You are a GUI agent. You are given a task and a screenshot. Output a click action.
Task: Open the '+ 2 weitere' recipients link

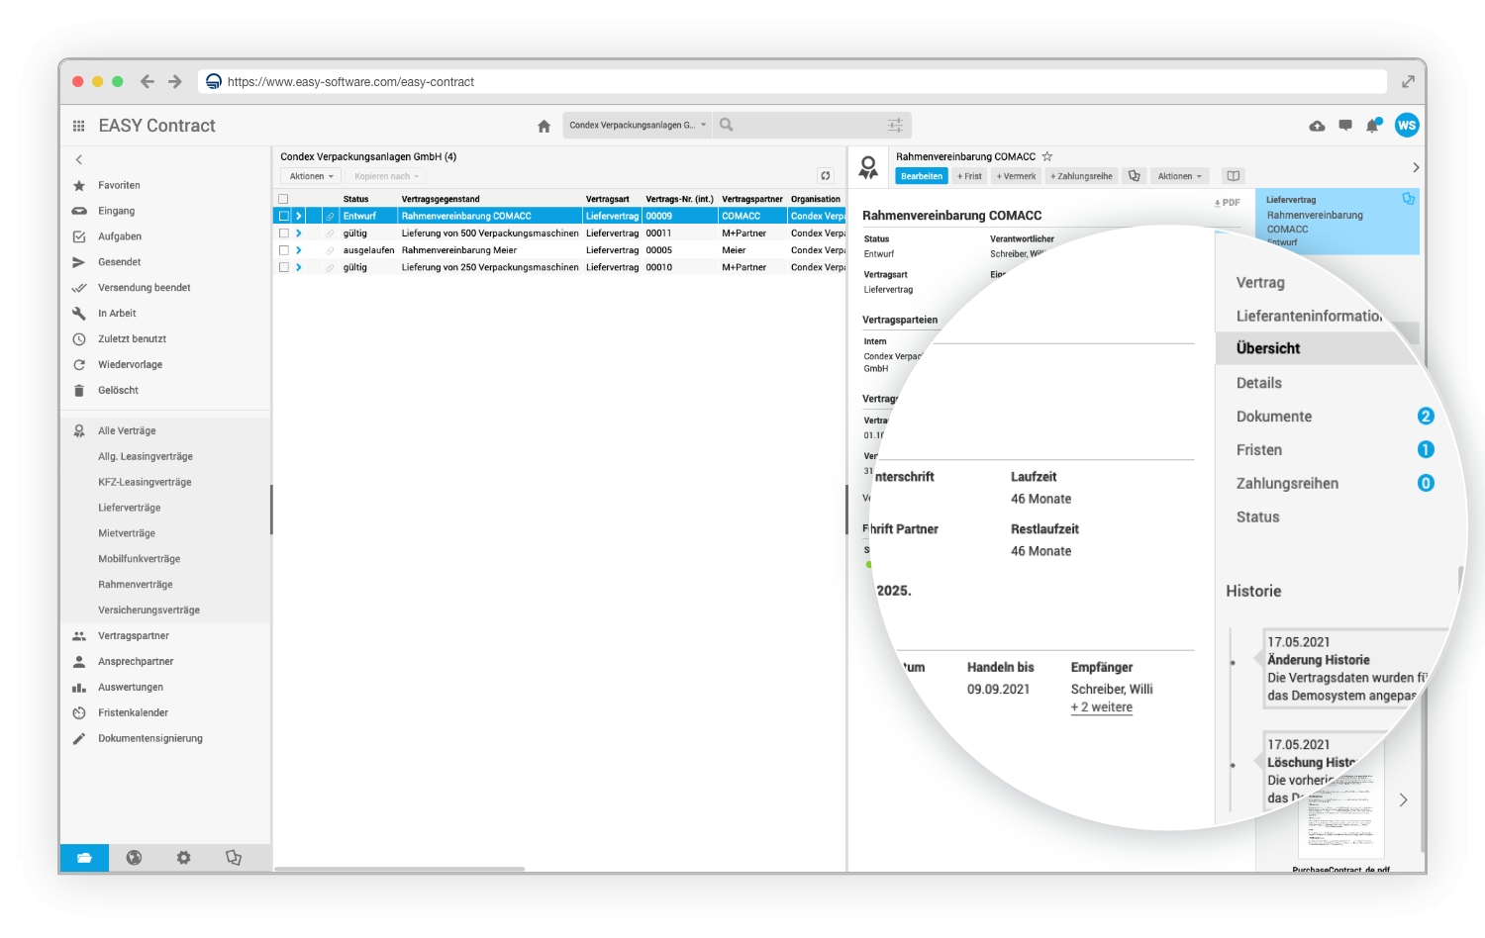tap(1102, 707)
